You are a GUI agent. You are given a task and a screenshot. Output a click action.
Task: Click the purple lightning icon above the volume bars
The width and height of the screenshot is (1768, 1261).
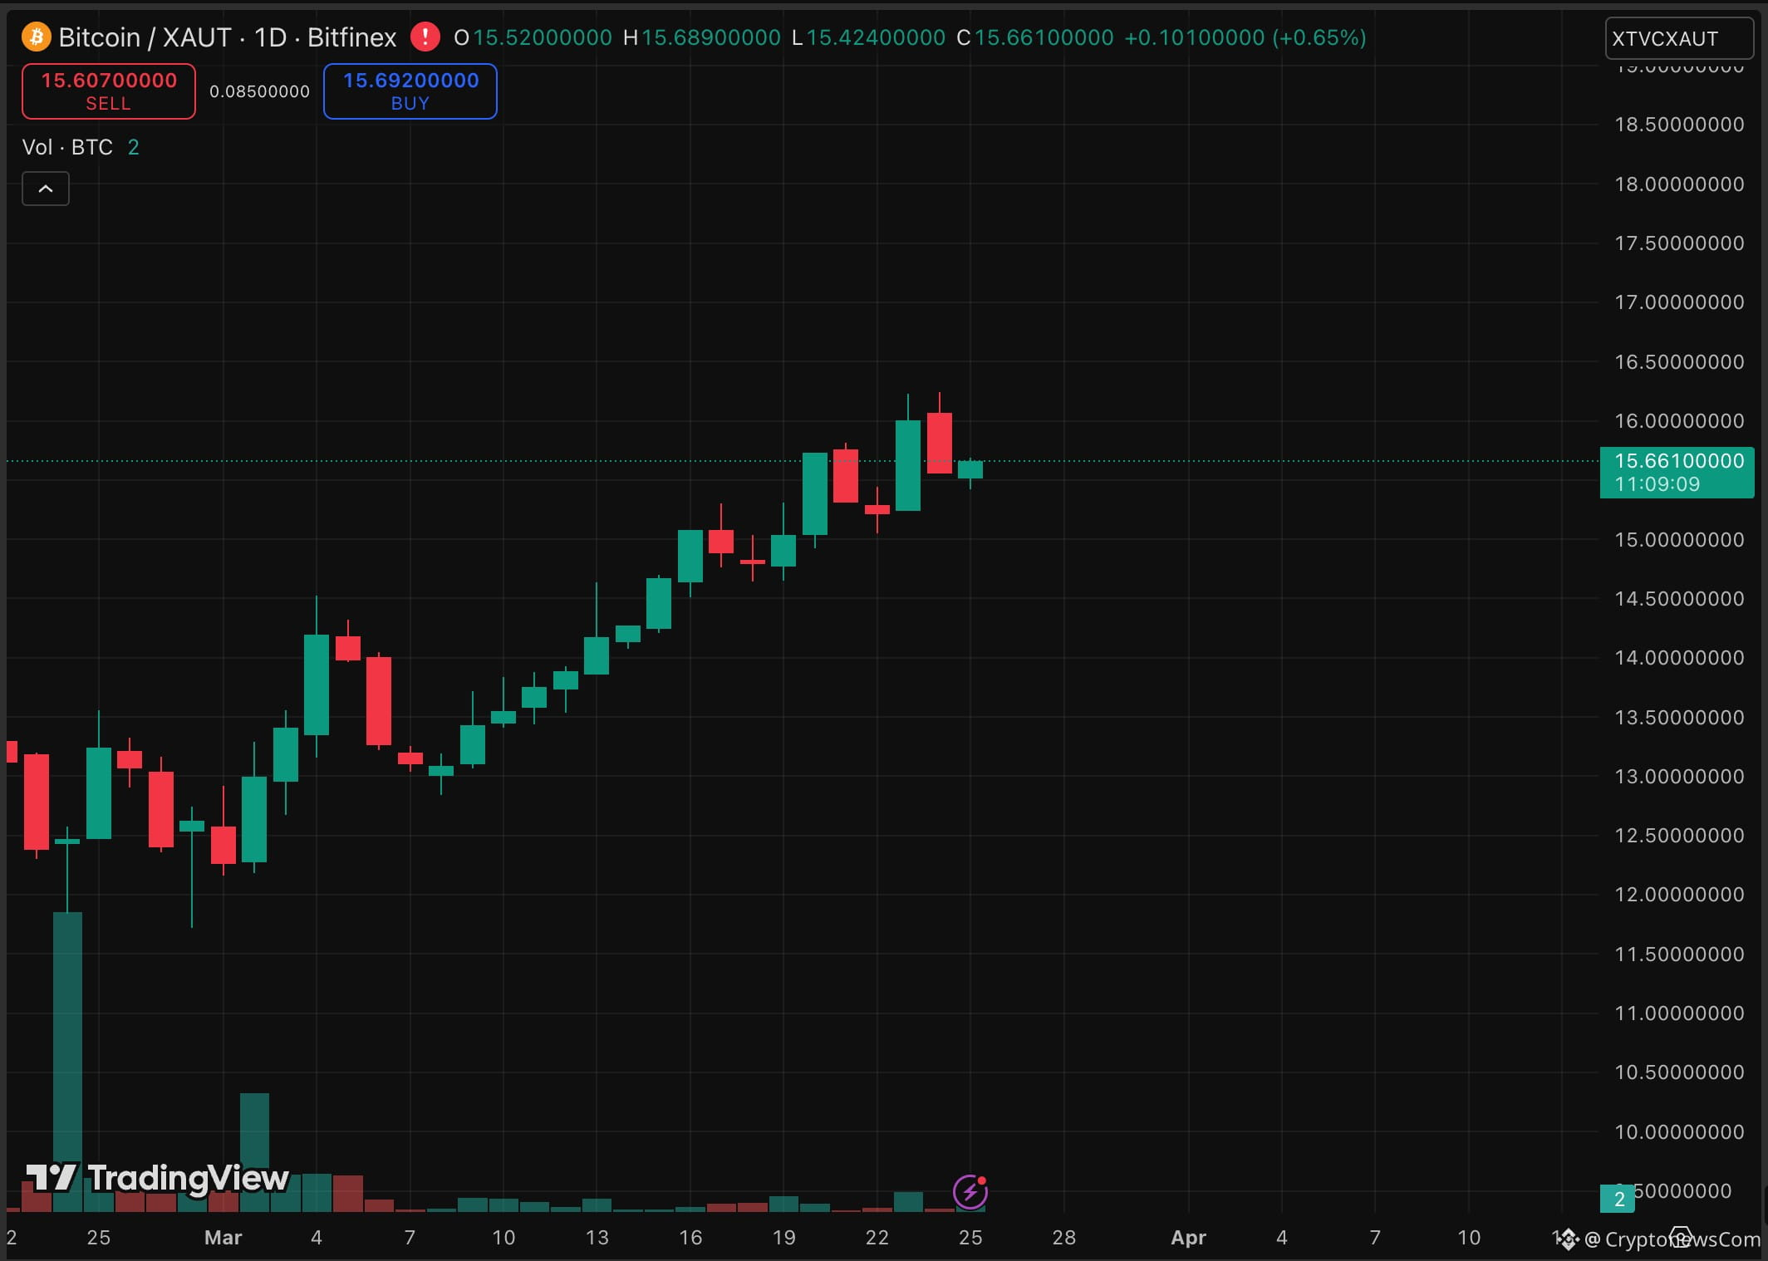click(970, 1191)
